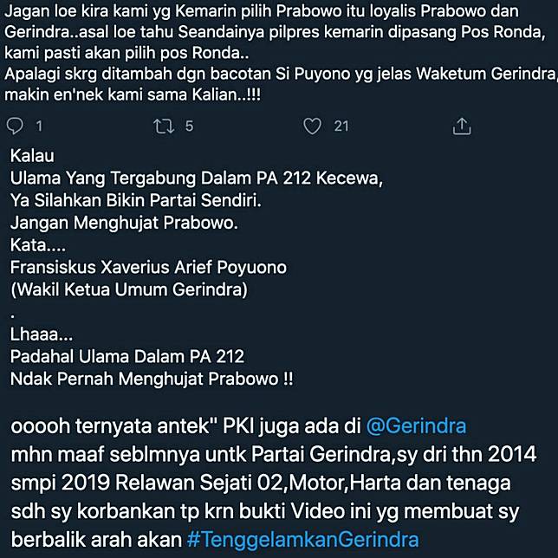The width and height of the screenshot is (558, 558).
Task: Open the share upload icon
Action: pyautogui.click(x=462, y=126)
